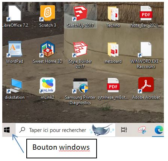Focus the "Taper ici pour rechercher" field
This screenshot has height=161, width=168.
[65, 130]
